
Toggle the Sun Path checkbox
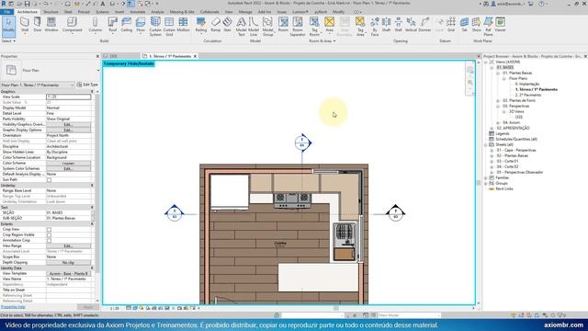click(49, 180)
